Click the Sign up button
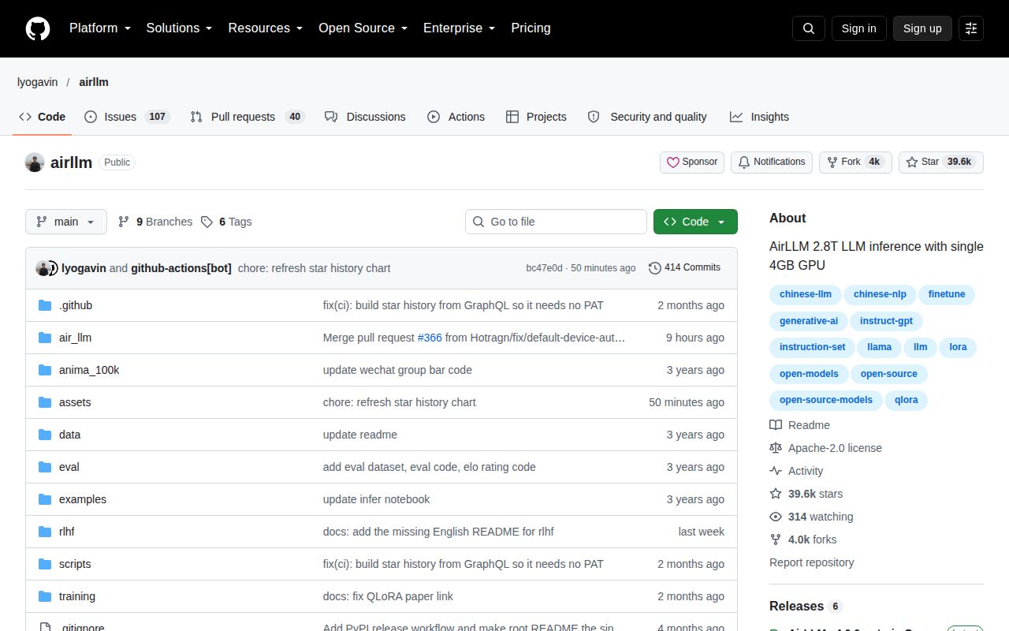Screen dimensions: 1009x631 click(x=922, y=28)
